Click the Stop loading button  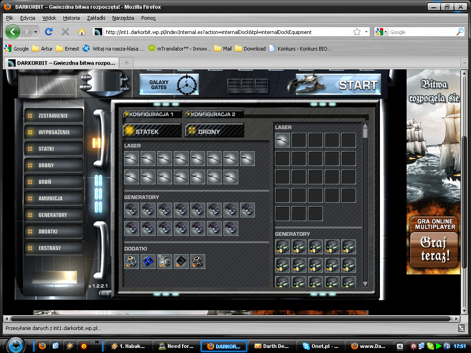(65, 32)
